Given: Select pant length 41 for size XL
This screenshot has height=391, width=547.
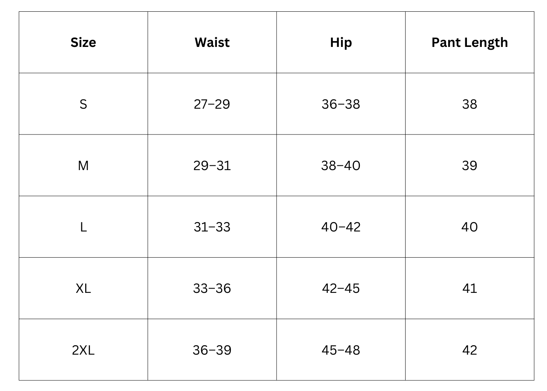Looking at the screenshot, I should (470, 288).
